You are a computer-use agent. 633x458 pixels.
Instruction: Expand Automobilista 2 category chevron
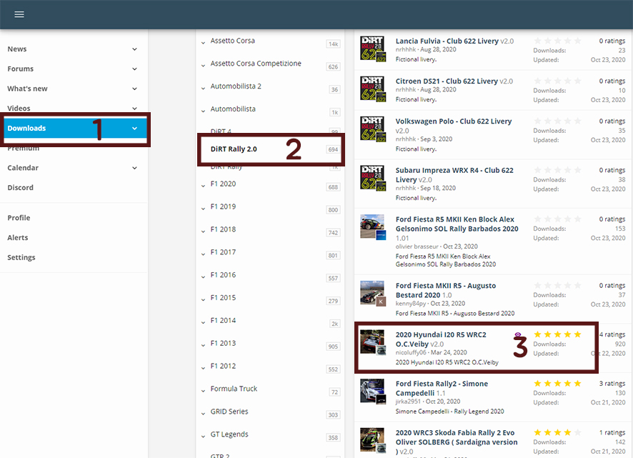pyautogui.click(x=203, y=88)
